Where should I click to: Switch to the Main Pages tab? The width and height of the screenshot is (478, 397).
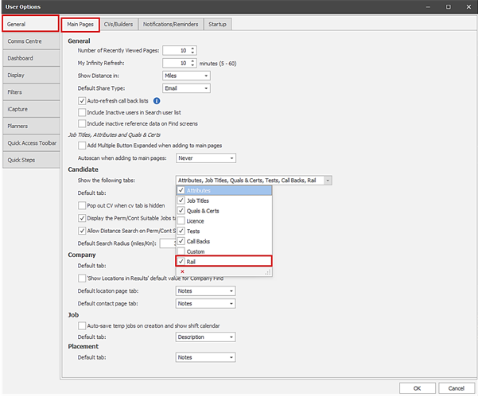pyautogui.click(x=80, y=25)
